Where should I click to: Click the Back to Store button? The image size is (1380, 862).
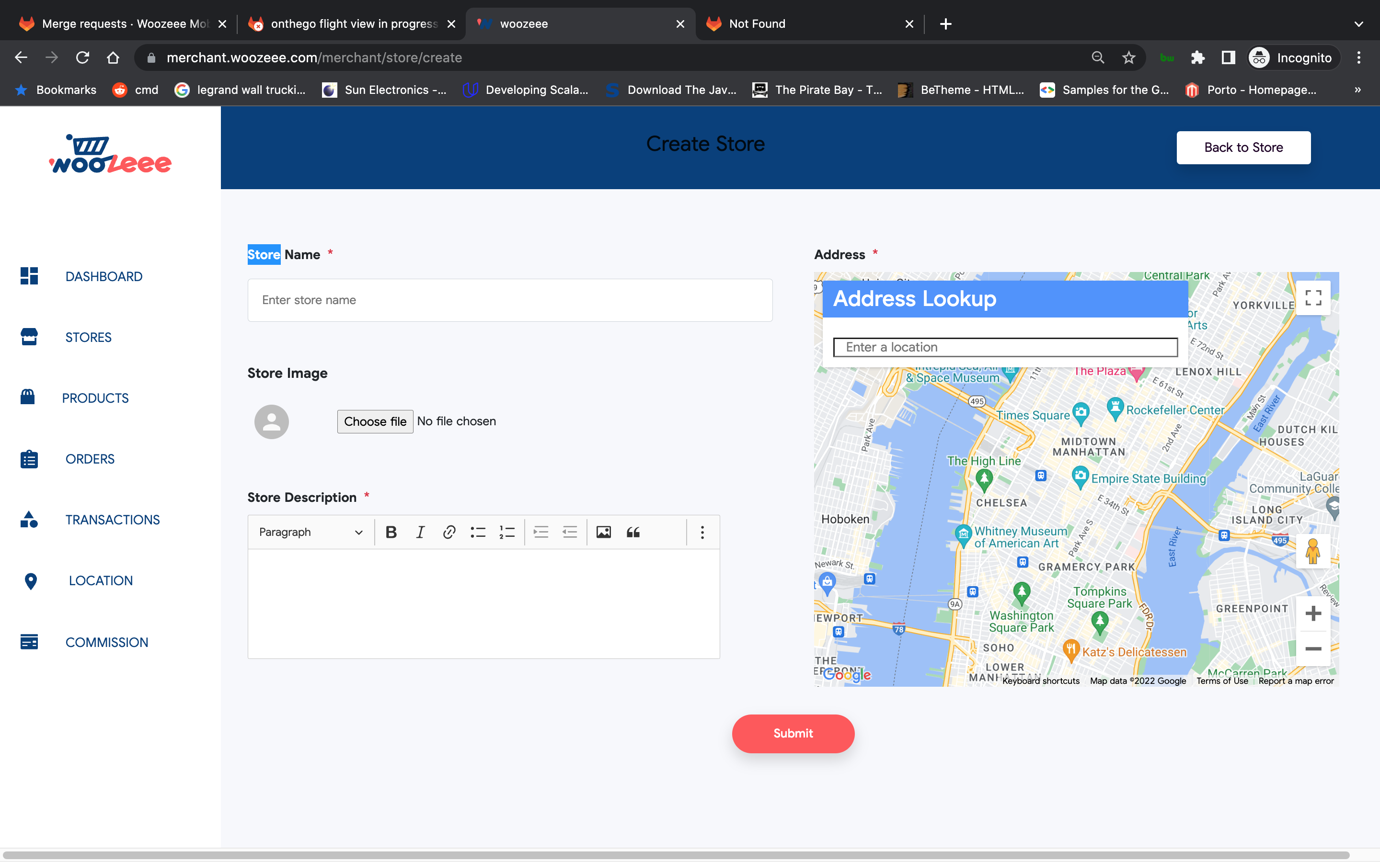point(1243,147)
